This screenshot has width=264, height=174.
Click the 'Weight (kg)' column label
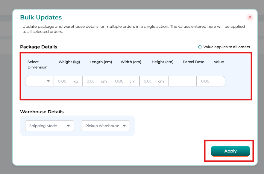pyautogui.click(x=69, y=62)
